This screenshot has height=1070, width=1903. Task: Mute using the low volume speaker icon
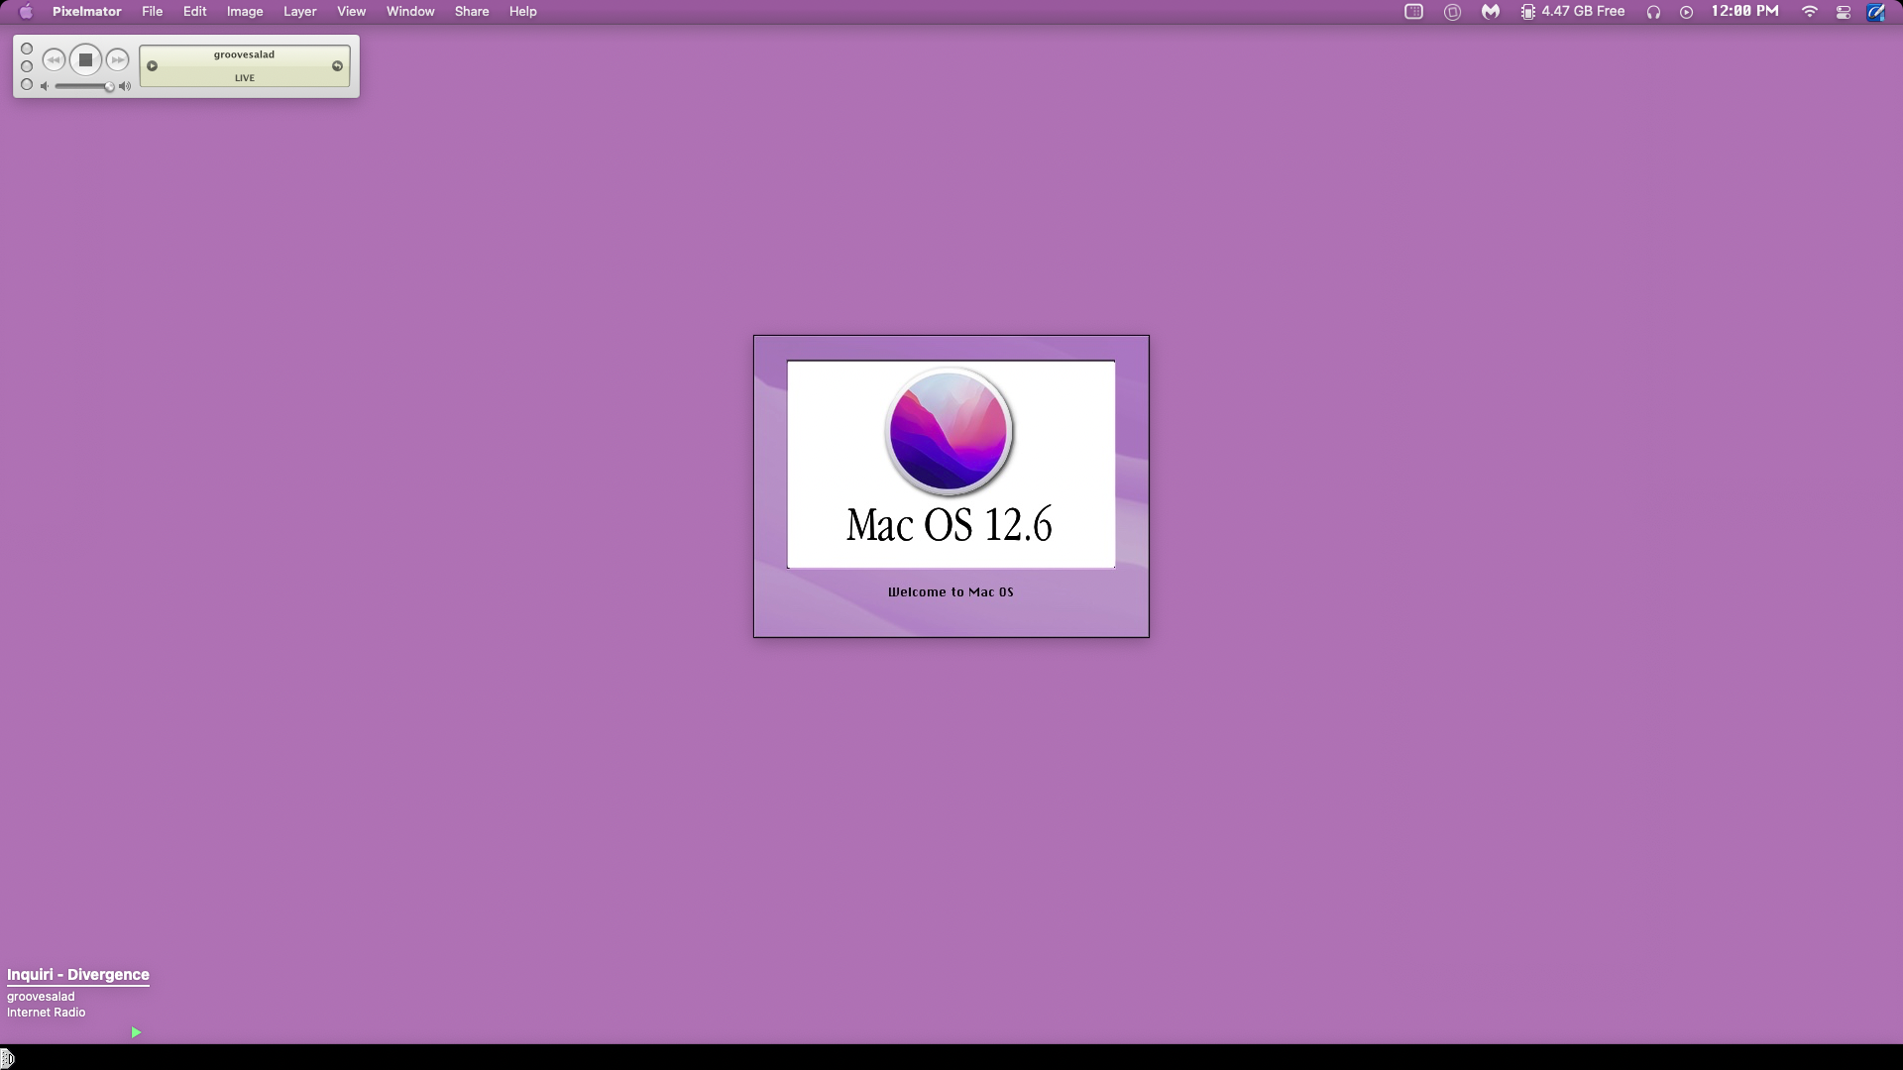click(x=45, y=86)
